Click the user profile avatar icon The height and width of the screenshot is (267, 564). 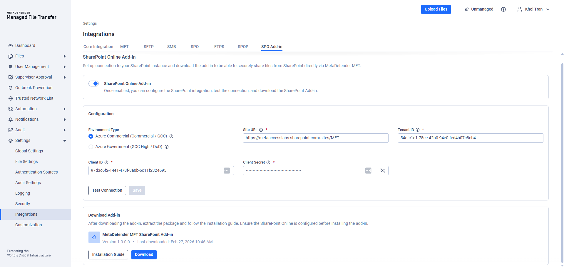520,9
